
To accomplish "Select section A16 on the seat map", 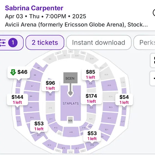I will click(71, 132).
